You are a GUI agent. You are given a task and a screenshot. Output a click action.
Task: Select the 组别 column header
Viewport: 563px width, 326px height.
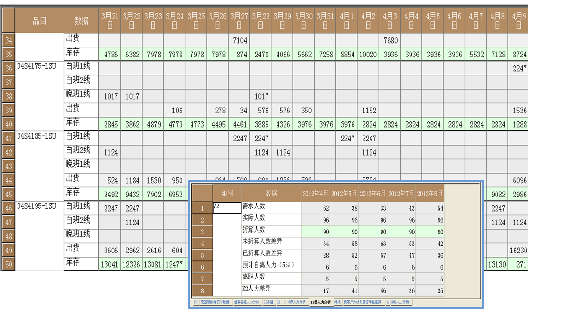227,194
